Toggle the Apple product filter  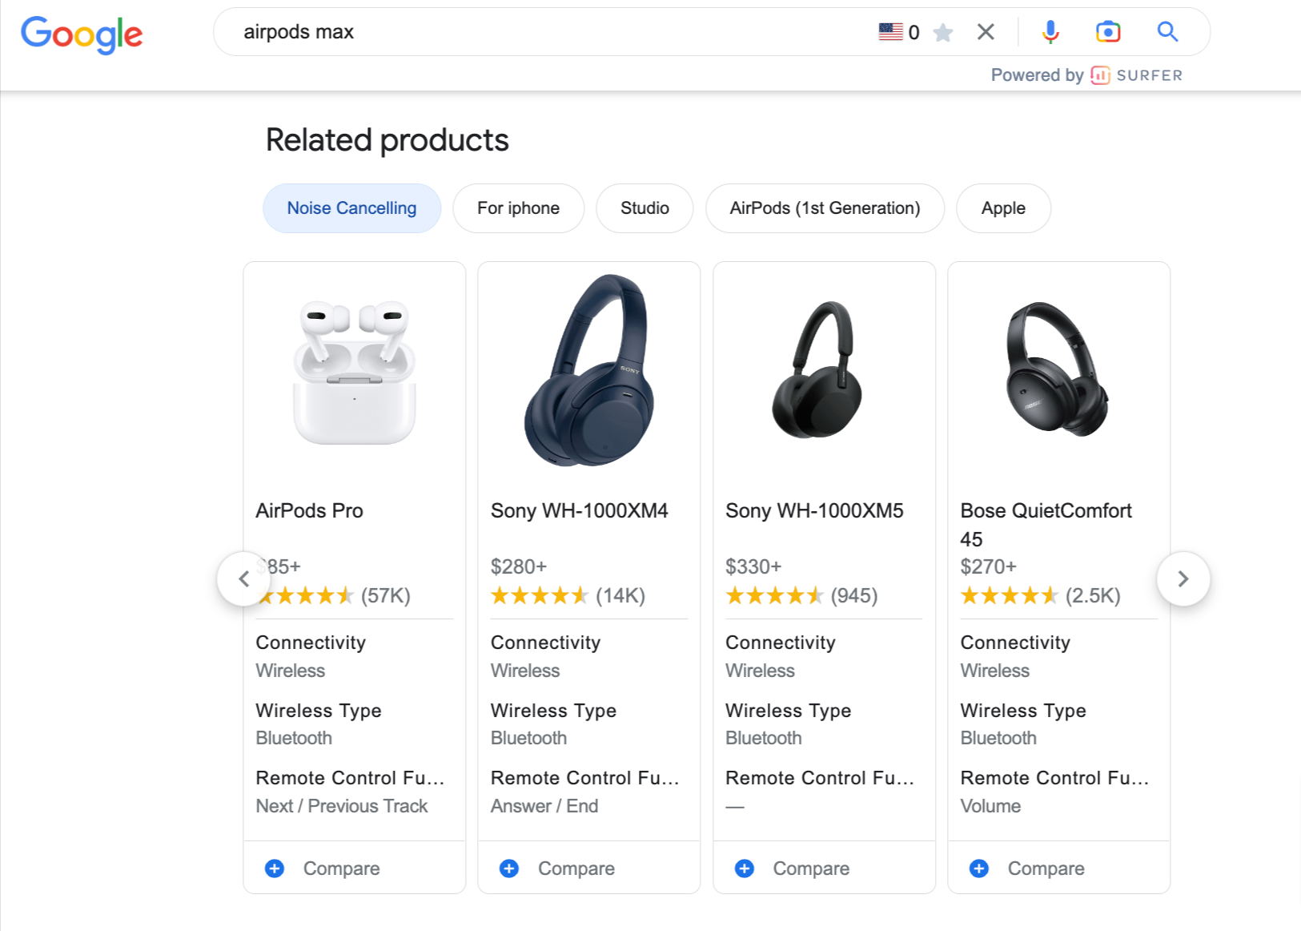tap(1003, 208)
